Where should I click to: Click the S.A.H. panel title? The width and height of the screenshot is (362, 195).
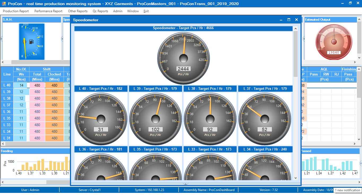7,20
